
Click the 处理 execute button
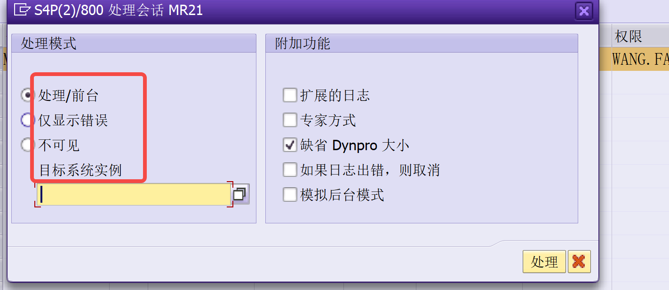(544, 262)
